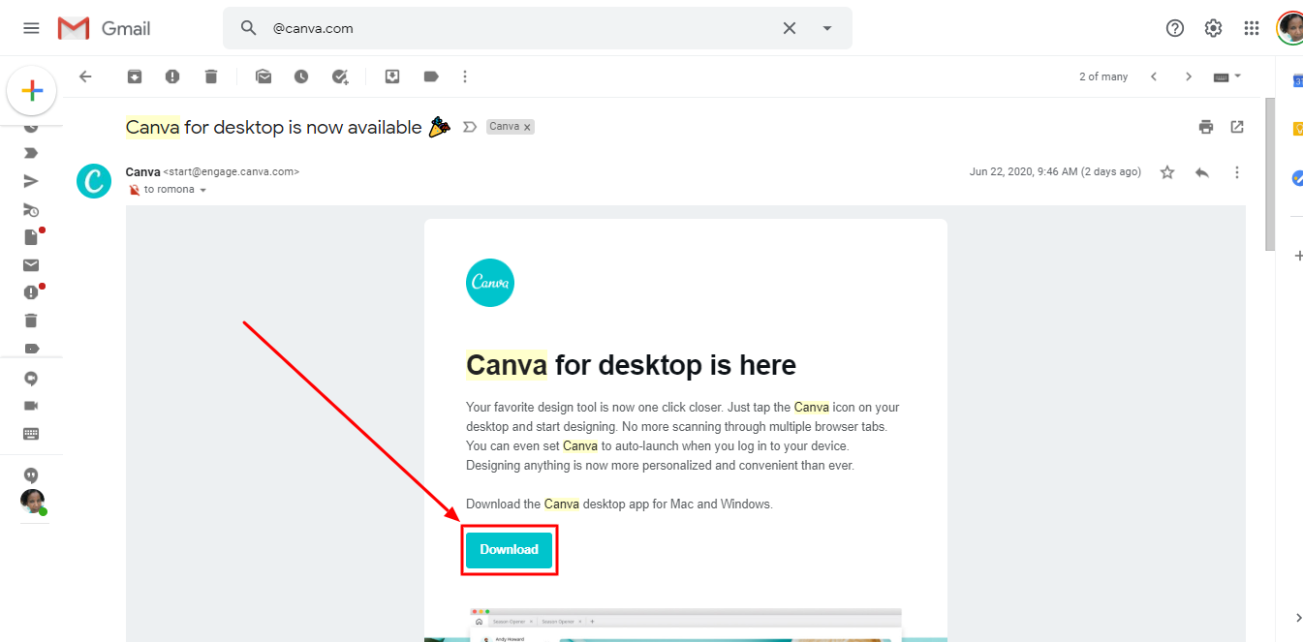Remove the Canva label with x
Image resolution: width=1303 pixels, height=642 pixels.
pos(528,127)
